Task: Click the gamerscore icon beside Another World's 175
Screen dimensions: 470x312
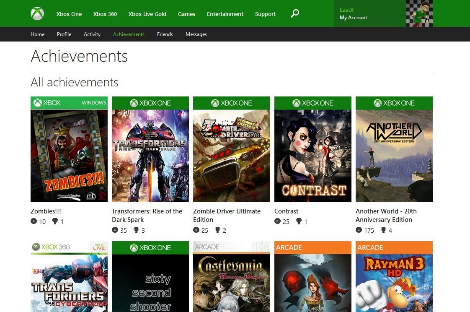Action: pos(359,230)
